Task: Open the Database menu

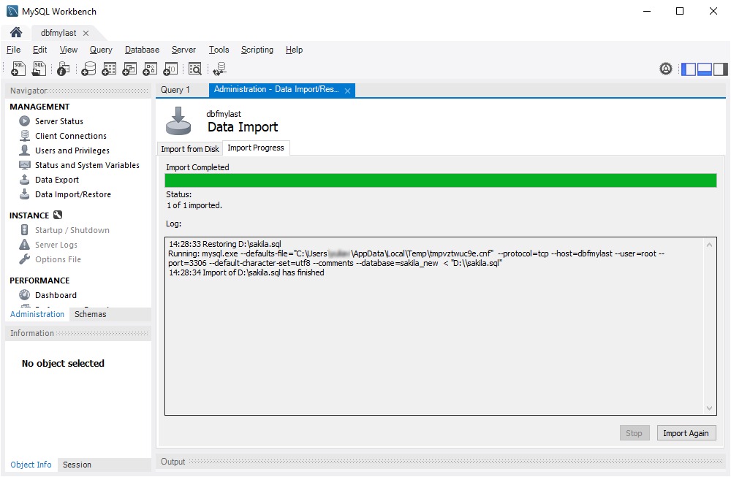Action: (x=142, y=50)
